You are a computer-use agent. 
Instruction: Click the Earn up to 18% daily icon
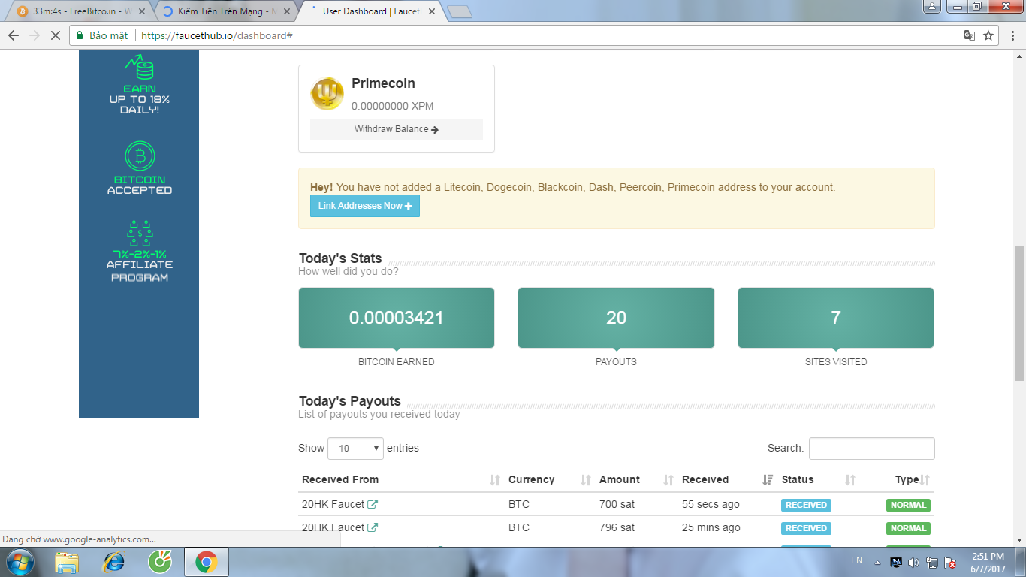[x=140, y=68]
